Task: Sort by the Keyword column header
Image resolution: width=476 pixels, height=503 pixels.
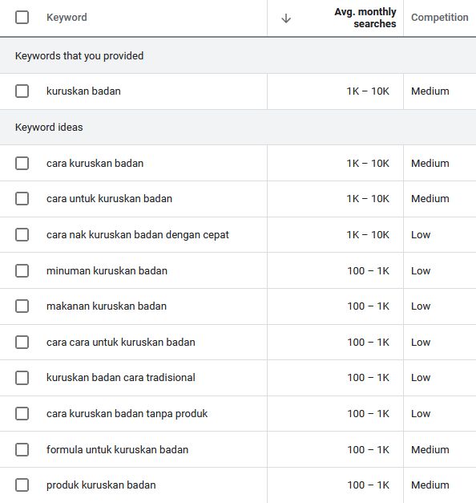Action: click(x=67, y=18)
